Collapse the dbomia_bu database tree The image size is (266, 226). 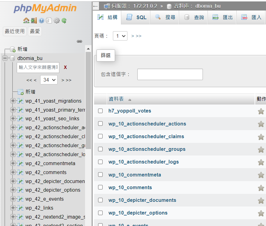pyautogui.click(x=5, y=58)
